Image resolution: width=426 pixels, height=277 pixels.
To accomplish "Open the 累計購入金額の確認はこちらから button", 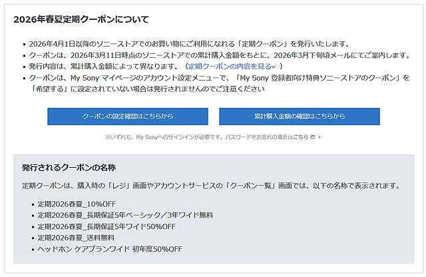I will tap(299, 117).
